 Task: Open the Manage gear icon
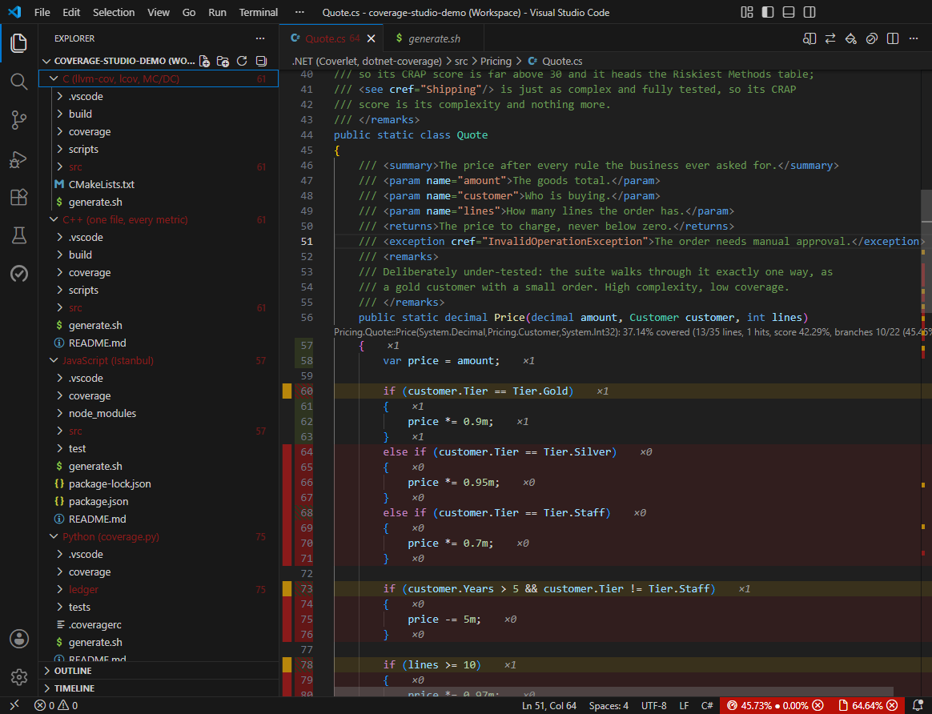tap(19, 676)
